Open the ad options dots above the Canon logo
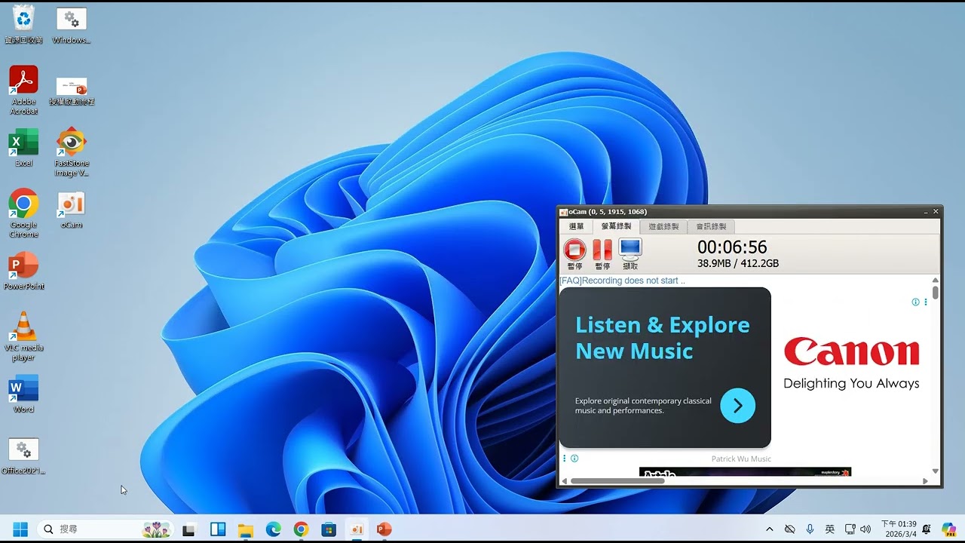 (926, 302)
